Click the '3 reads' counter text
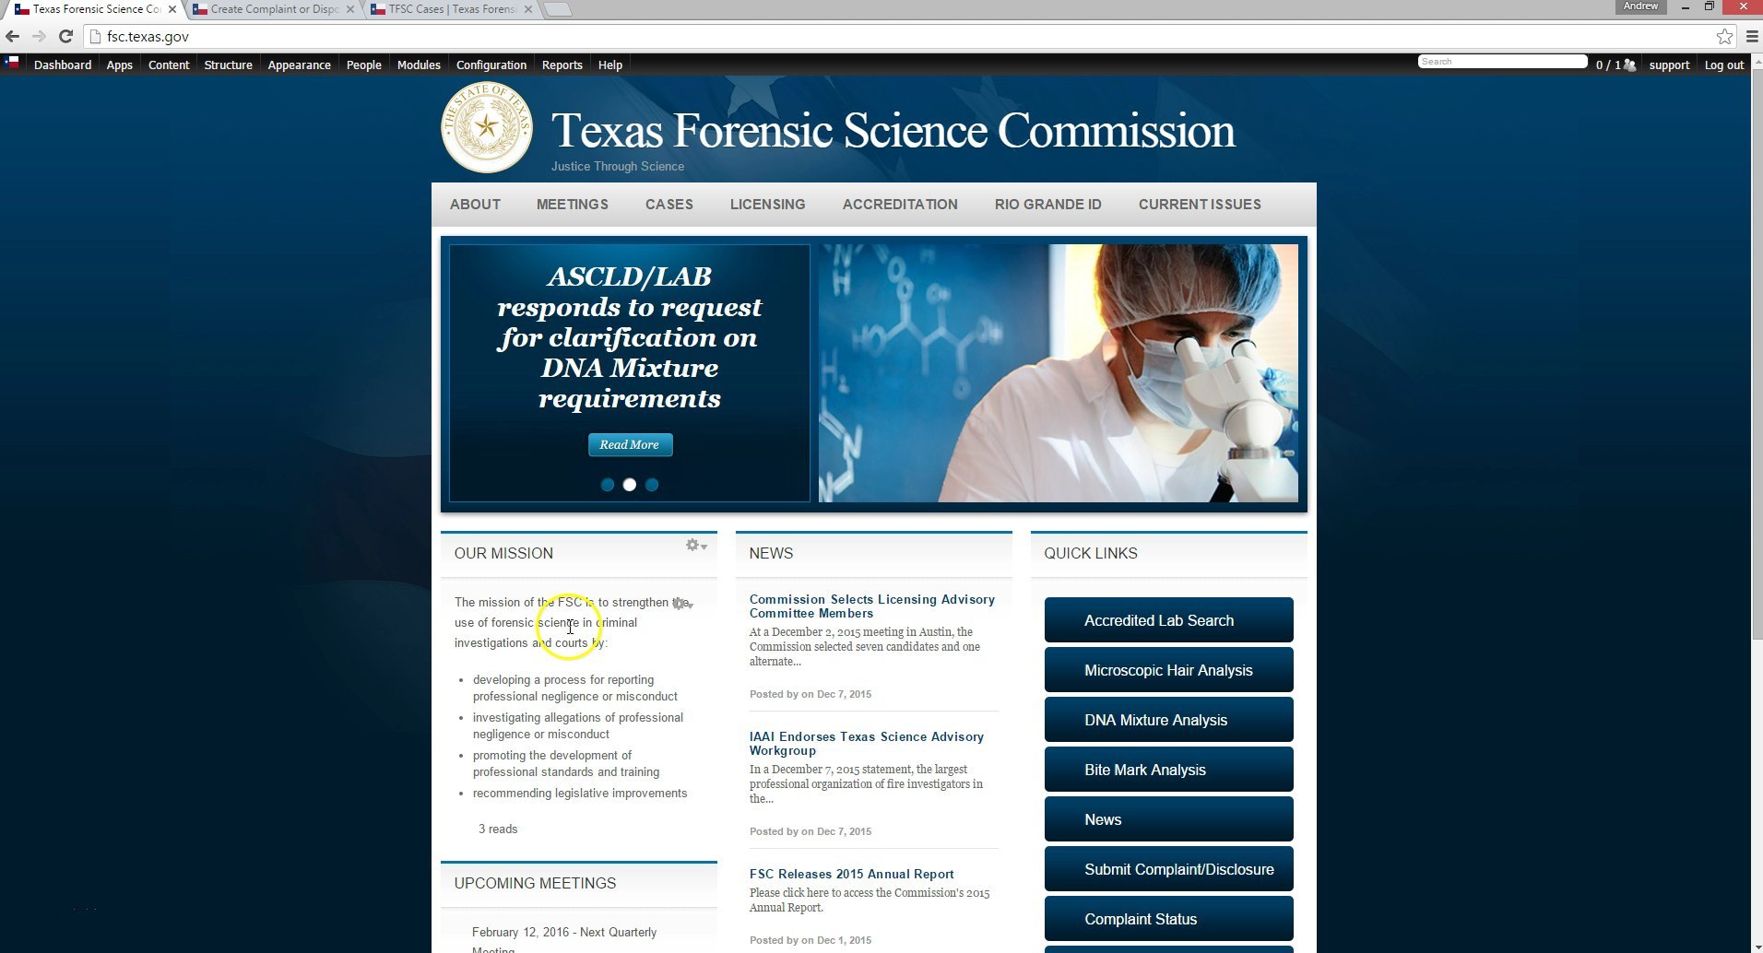This screenshot has height=953, width=1763. coord(498,829)
